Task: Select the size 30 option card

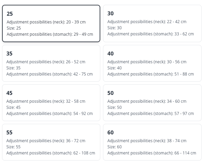Action: [x=152, y=23]
